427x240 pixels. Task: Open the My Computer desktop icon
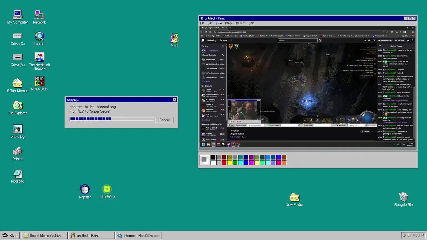pyautogui.click(x=17, y=17)
